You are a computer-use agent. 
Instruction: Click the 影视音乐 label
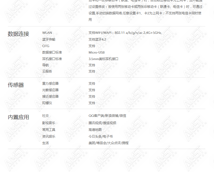49,123
